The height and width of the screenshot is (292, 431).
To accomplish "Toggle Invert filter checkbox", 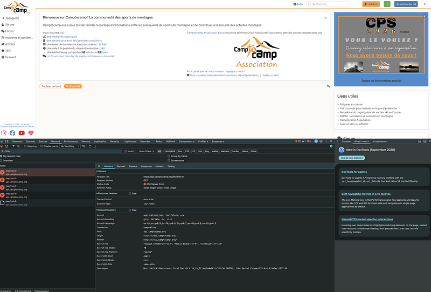I will [126, 151].
